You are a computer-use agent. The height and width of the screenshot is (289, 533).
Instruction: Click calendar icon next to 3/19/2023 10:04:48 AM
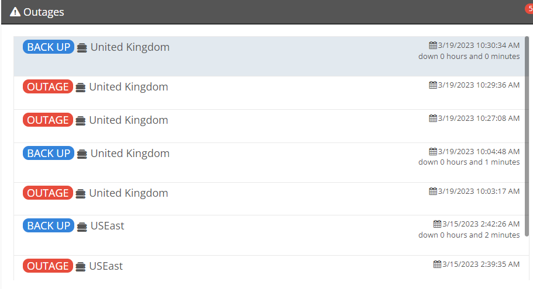433,151
